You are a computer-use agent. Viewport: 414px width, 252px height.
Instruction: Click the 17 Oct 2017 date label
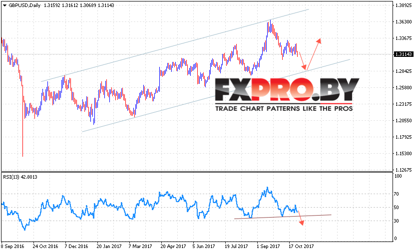(x=301, y=247)
